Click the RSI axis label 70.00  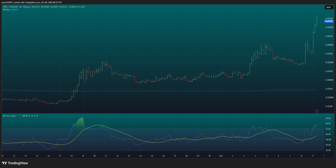(x=328, y=129)
